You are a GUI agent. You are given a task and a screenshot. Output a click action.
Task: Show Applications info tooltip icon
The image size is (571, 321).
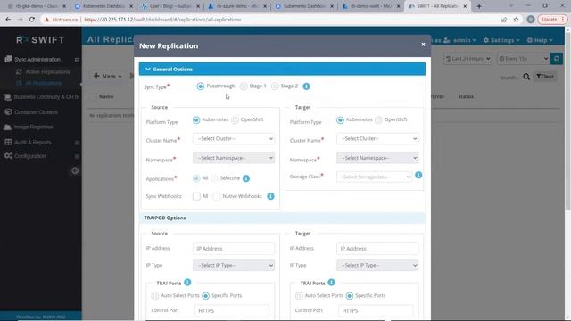click(246, 178)
